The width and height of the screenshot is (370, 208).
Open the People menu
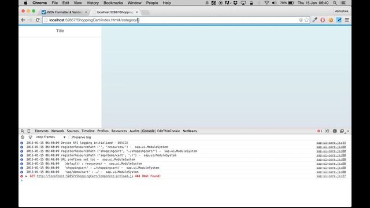pos(152,3)
